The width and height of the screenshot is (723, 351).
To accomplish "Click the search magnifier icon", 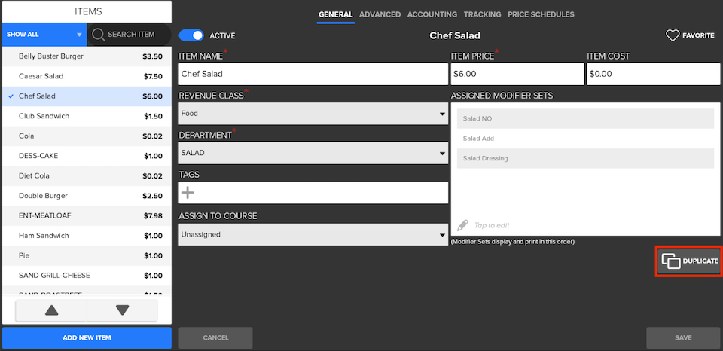I will coord(98,35).
